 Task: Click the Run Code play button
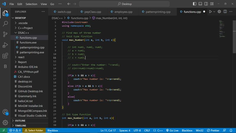click(210, 12)
